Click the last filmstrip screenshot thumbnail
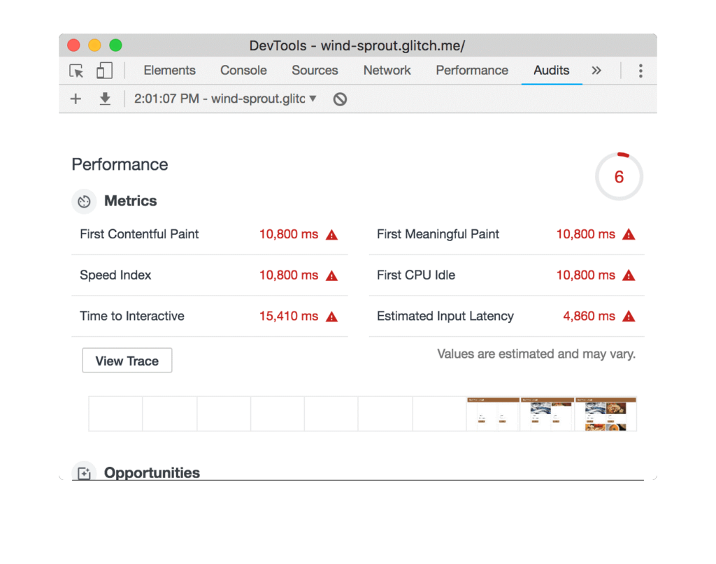Image resolution: width=716 pixels, height=564 pixels. (605, 413)
